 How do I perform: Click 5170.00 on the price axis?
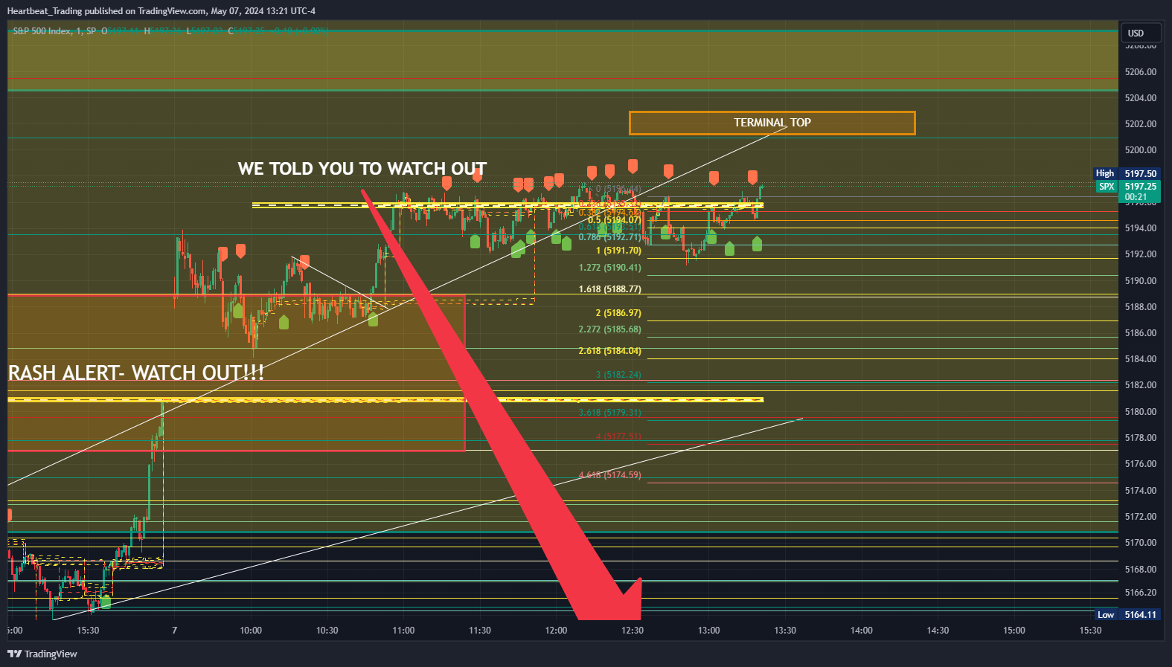pos(1141,543)
